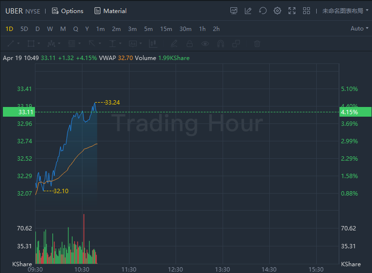Open the Material button

(x=110, y=11)
